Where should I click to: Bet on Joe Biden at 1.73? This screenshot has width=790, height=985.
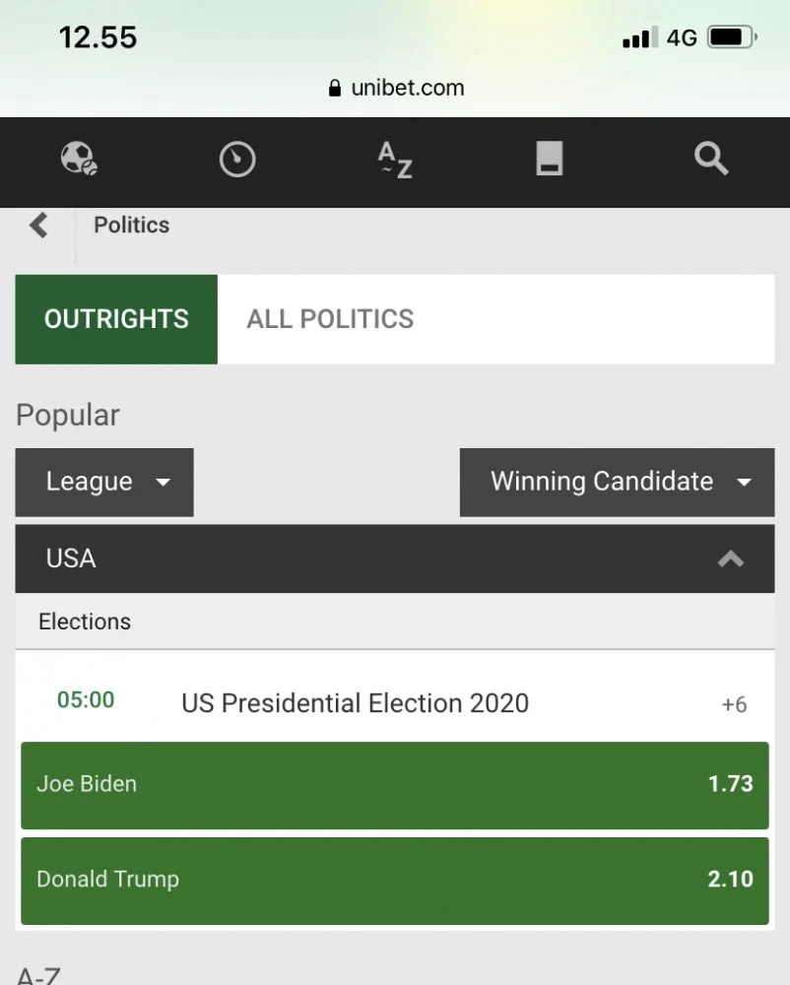394,785
